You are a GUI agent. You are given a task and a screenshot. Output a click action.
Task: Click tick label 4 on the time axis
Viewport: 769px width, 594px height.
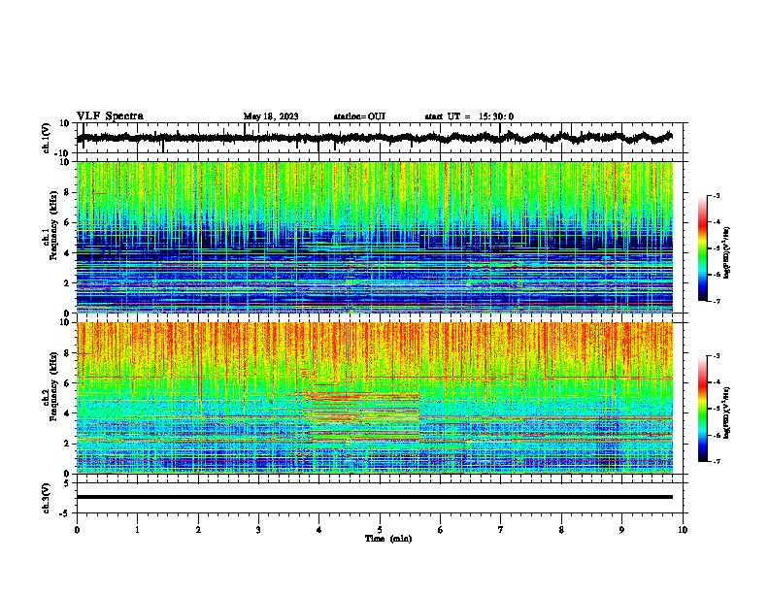319,530
